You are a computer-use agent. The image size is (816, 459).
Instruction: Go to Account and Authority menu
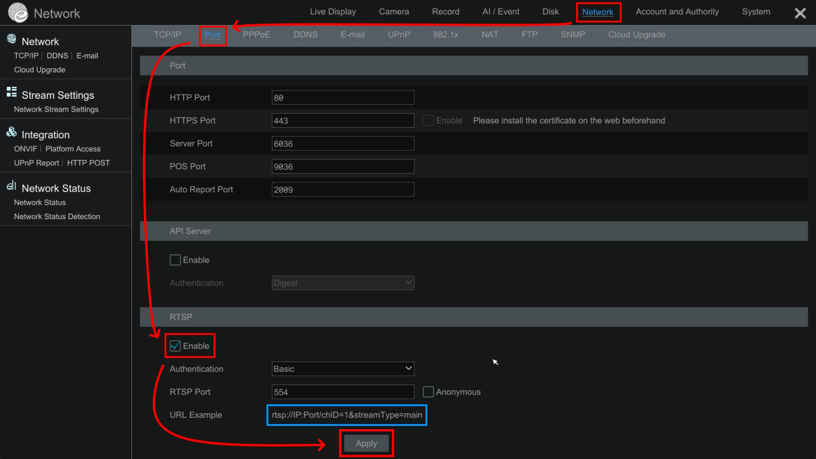tap(677, 12)
